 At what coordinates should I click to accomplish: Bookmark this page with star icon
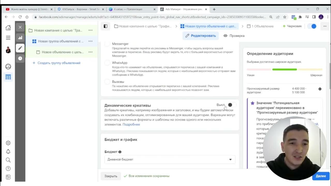coord(285,17)
